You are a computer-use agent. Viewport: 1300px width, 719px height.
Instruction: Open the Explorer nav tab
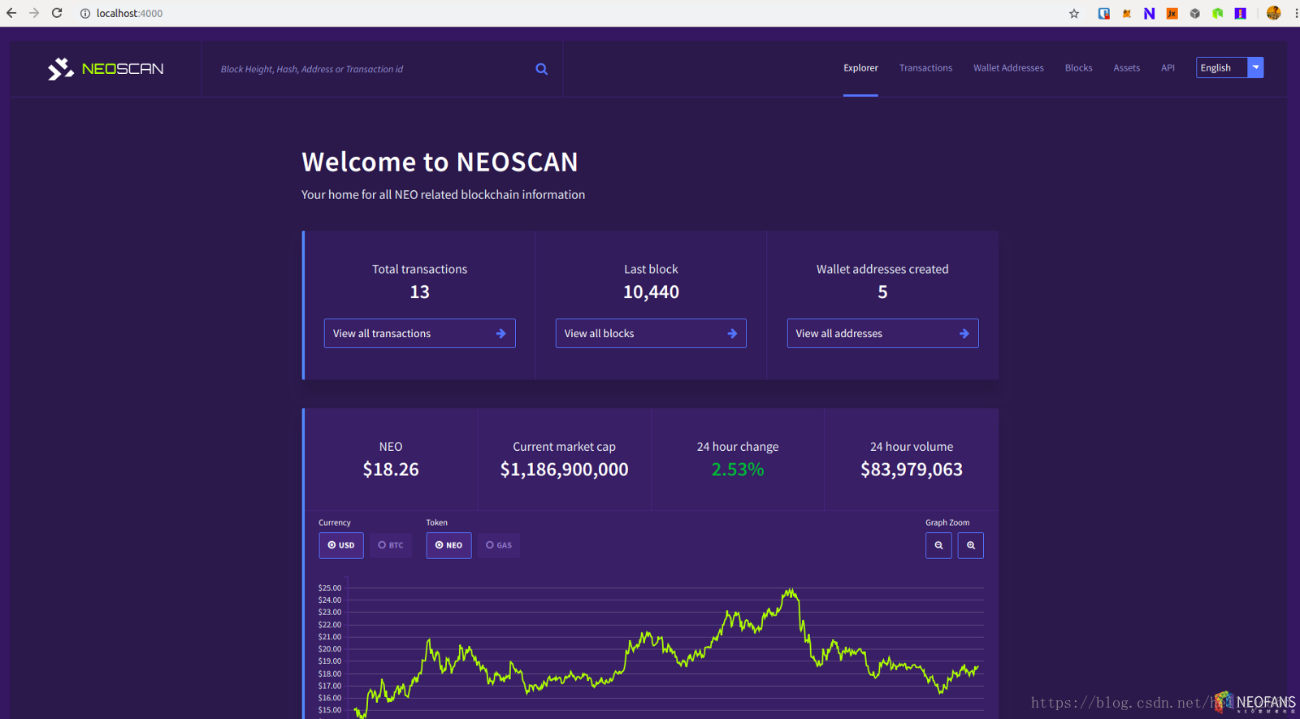pos(860,68)
